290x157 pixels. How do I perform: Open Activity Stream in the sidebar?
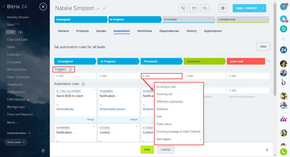pos(18,17)
